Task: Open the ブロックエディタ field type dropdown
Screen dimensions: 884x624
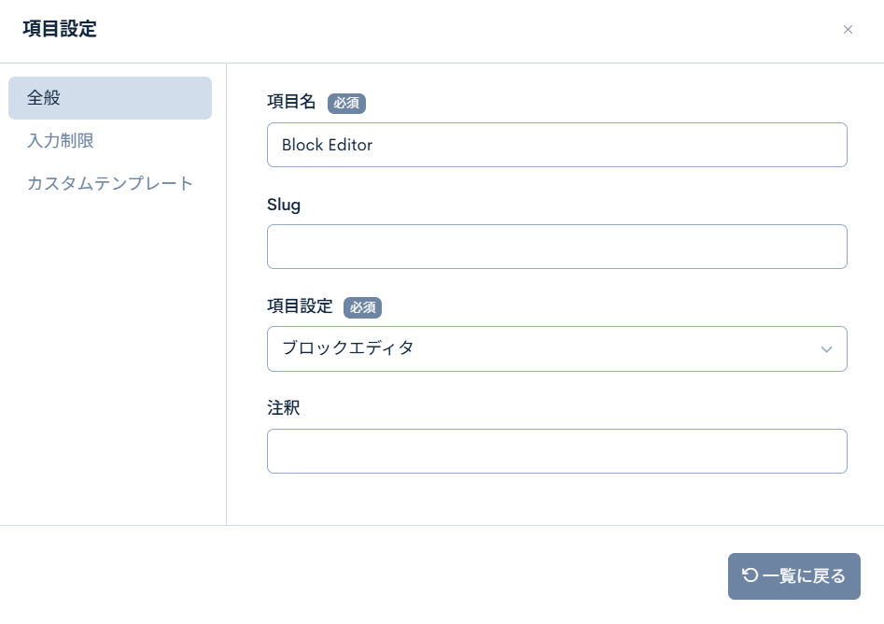Action: tap(556, 348)
